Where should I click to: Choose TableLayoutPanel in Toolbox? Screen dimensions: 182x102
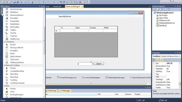tap(17, 62)
